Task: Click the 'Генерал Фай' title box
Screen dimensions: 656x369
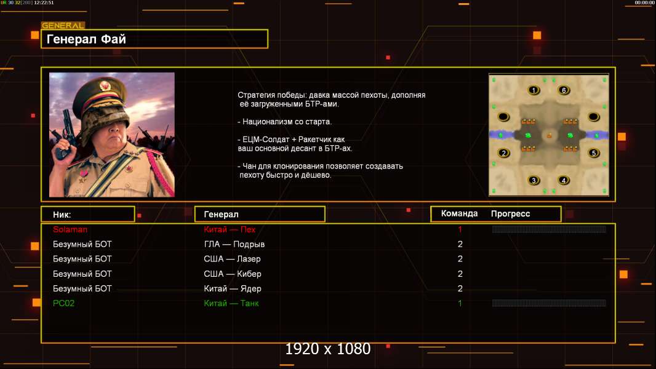Action: point(154,39)
